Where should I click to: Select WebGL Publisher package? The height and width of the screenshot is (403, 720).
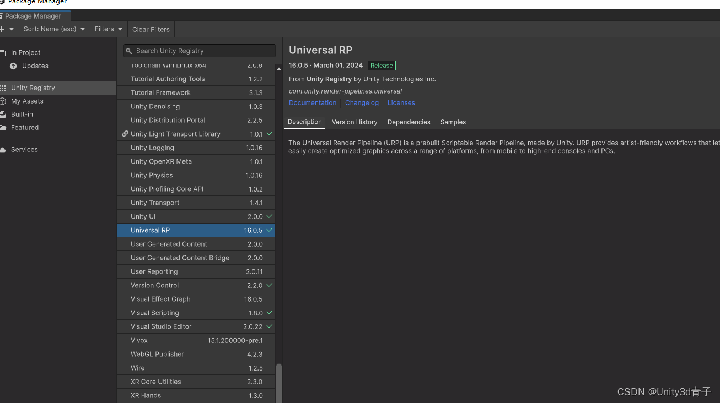(x=196, y=354)
